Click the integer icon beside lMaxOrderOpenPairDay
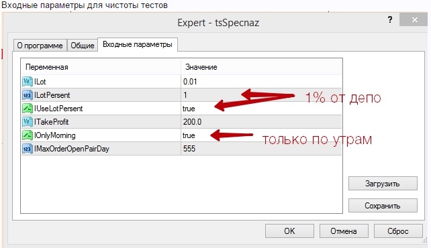 click(28, 149)
